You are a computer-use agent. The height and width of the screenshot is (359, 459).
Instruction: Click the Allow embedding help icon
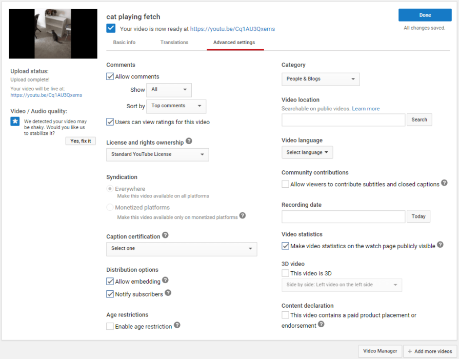pos(165,281)
